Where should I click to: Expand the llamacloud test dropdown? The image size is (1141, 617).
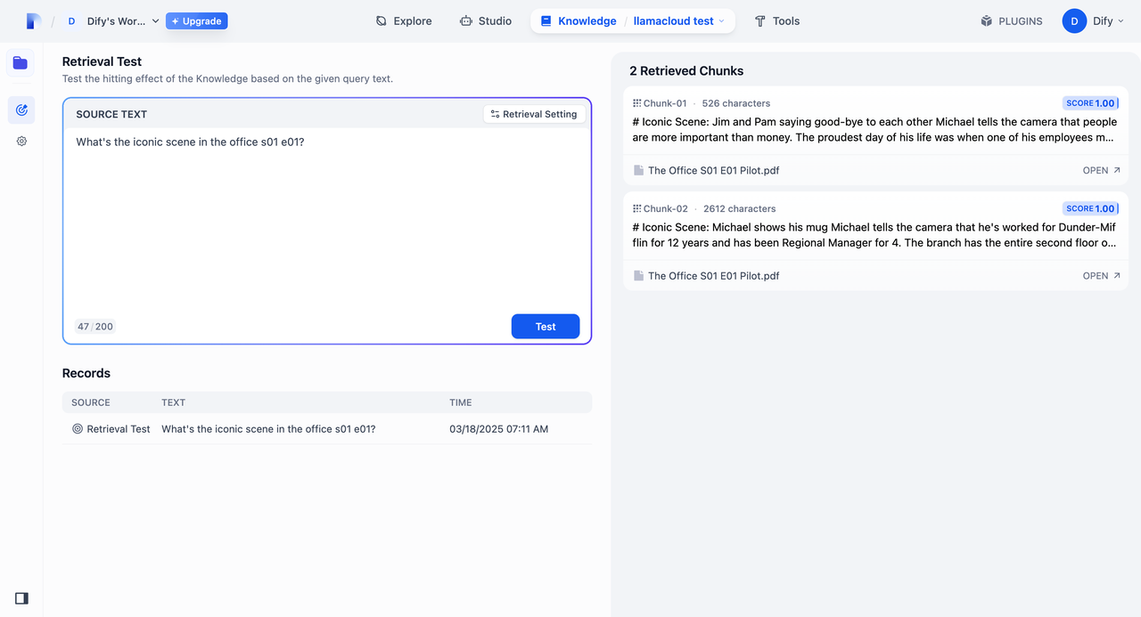pos(679,21)
